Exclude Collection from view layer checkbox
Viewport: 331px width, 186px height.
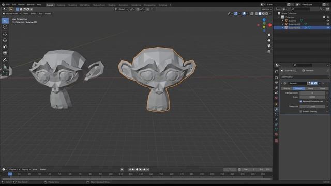[x=324, y=17]
